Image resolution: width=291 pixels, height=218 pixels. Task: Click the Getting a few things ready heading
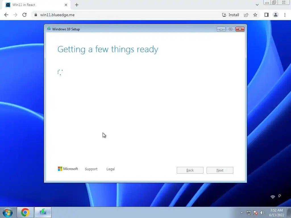(108, 49)
